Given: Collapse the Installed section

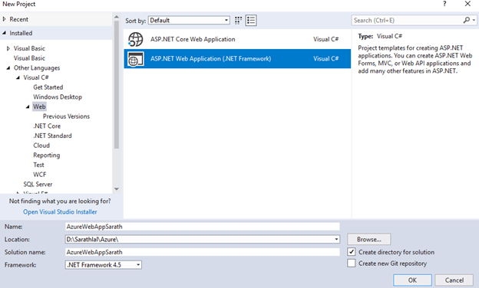Looking at the screenshot, I should 4,33.
